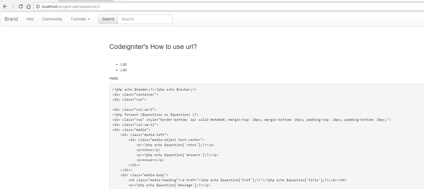Click the caret arrow next to Tutorials
Screen dimensions: 424x189
coord(89,19)
